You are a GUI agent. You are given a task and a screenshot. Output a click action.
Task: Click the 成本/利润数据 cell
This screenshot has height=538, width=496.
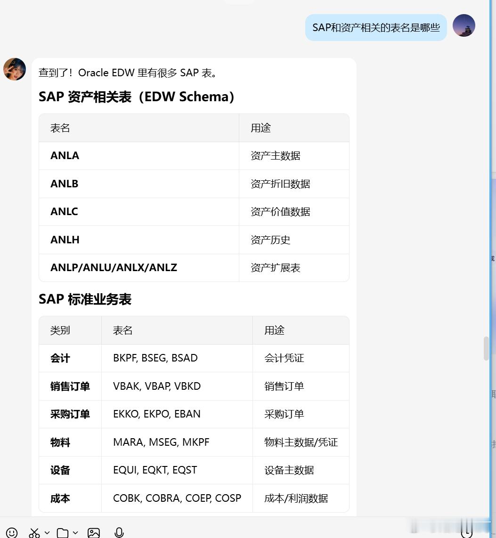point(301,498)
